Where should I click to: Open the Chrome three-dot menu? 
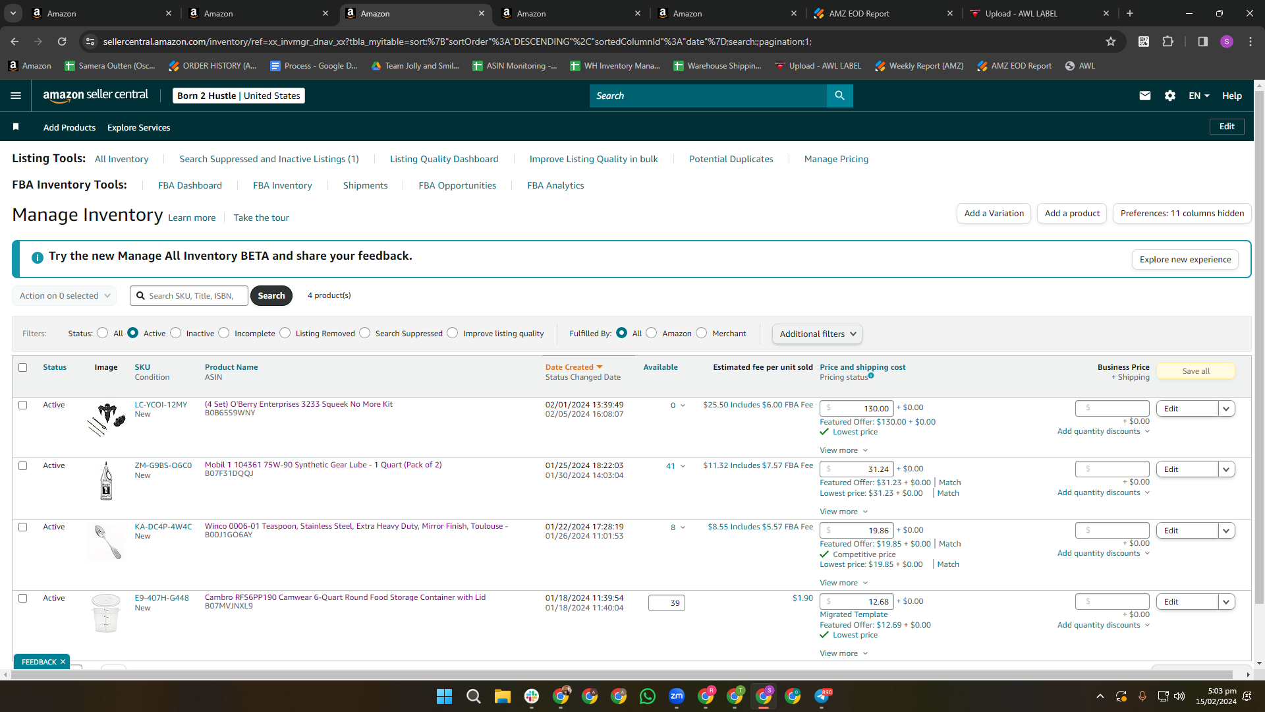pos(1251,42)
